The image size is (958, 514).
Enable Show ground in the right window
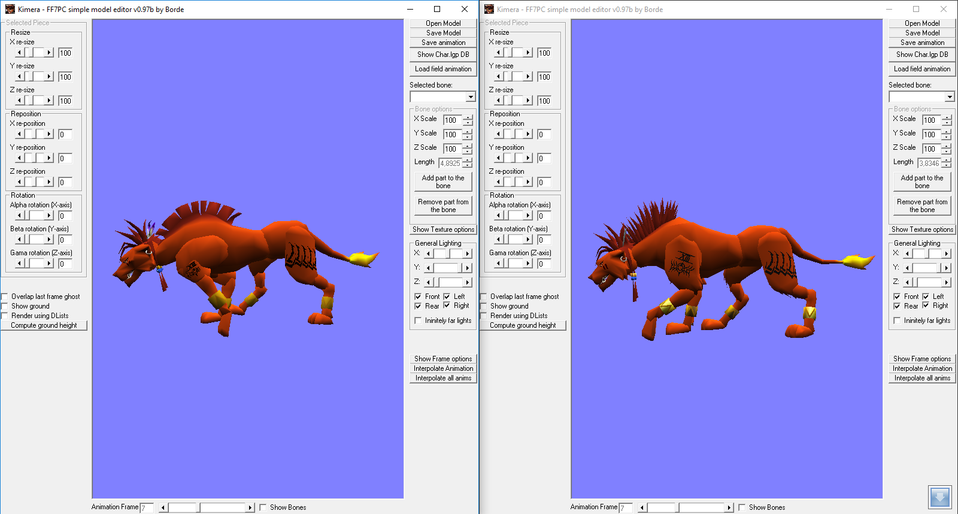pos(484,306)
